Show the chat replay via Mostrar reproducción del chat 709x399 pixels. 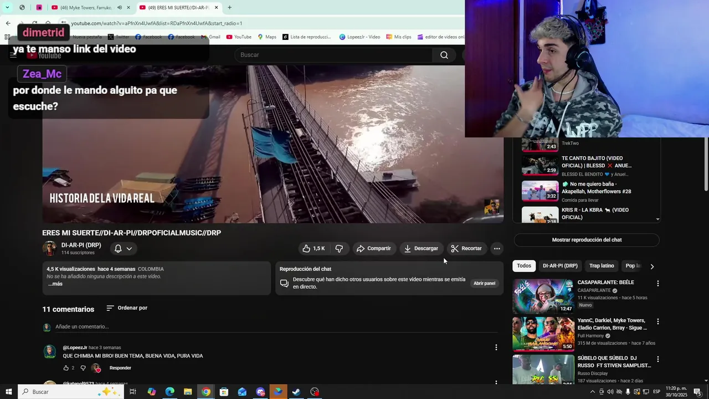click(x=587, y=240)
